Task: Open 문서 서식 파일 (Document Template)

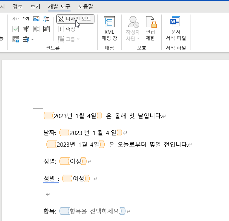Action: click(x=176, y=28)
